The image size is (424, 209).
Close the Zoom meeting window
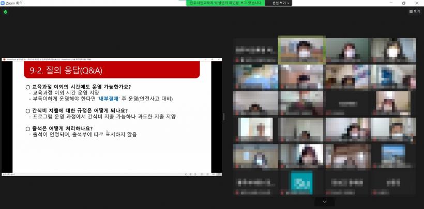(x=417, y=3)
